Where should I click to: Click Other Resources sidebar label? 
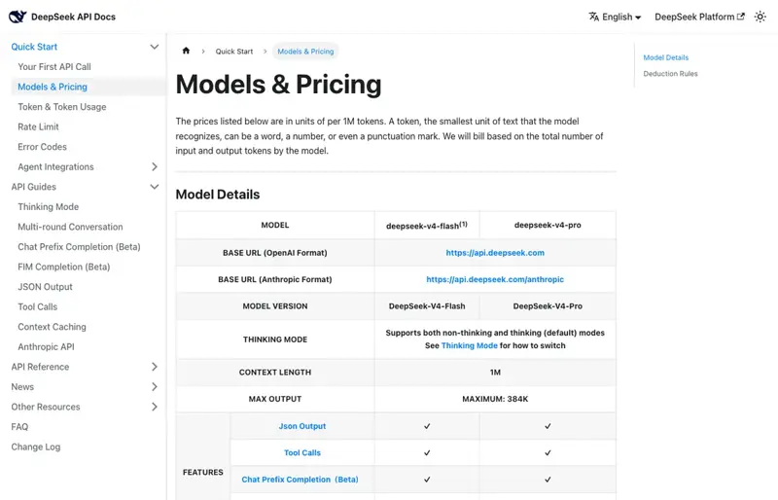(46, 407)
